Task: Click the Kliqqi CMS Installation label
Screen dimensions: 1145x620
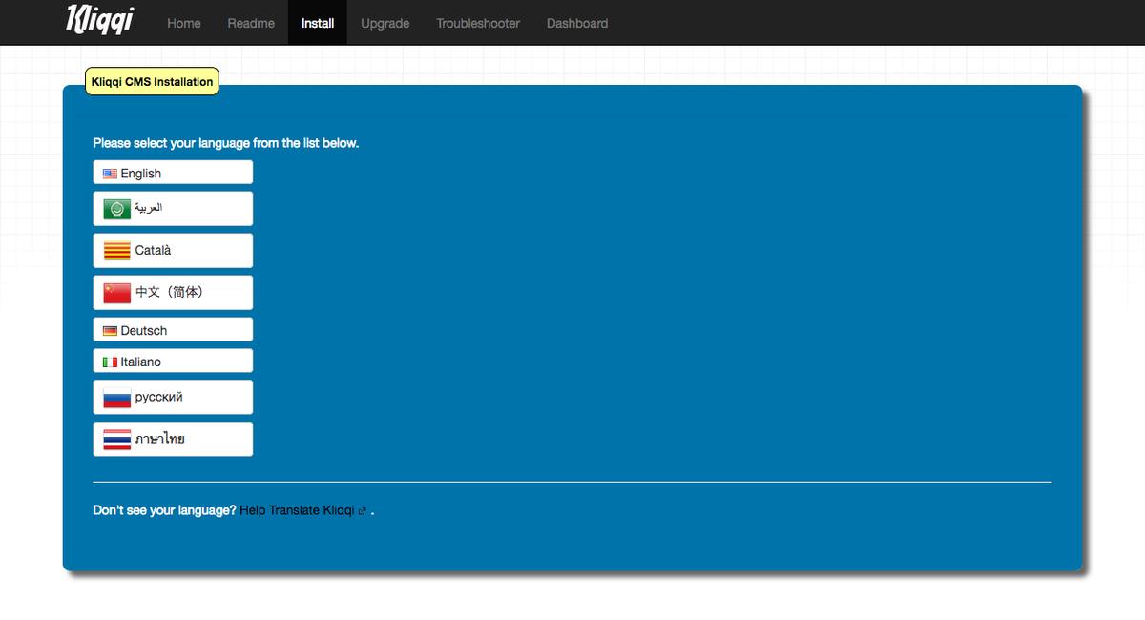Action: (x=152, y=82)
